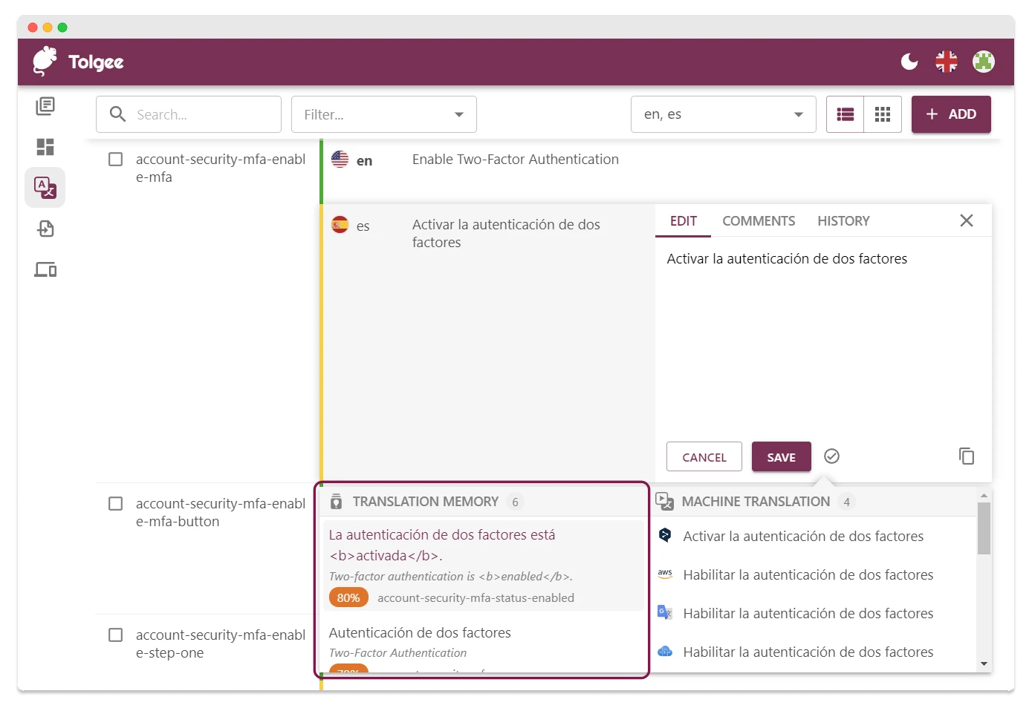The height and width of the screenshot is (711, 1032).
Task: Click the Cancel button
Action: [704, 457]
